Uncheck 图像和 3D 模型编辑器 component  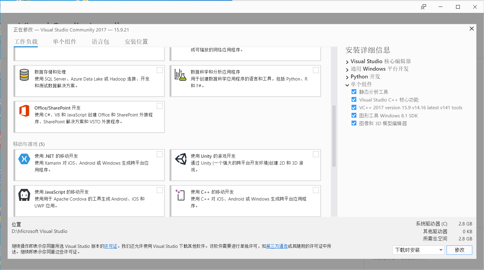pyautogui.click(x=354, y=123)
